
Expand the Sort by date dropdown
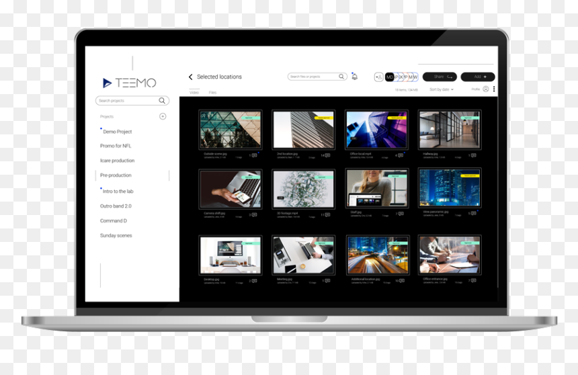click(x=442, y=89)
